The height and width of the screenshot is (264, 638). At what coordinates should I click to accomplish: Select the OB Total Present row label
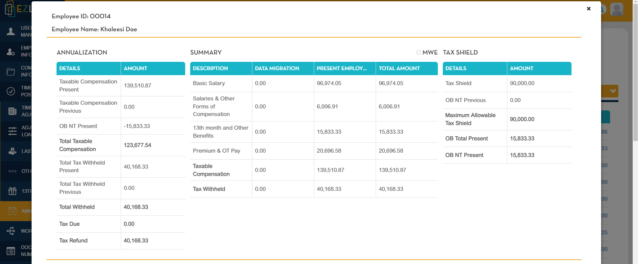coord(467,138)
